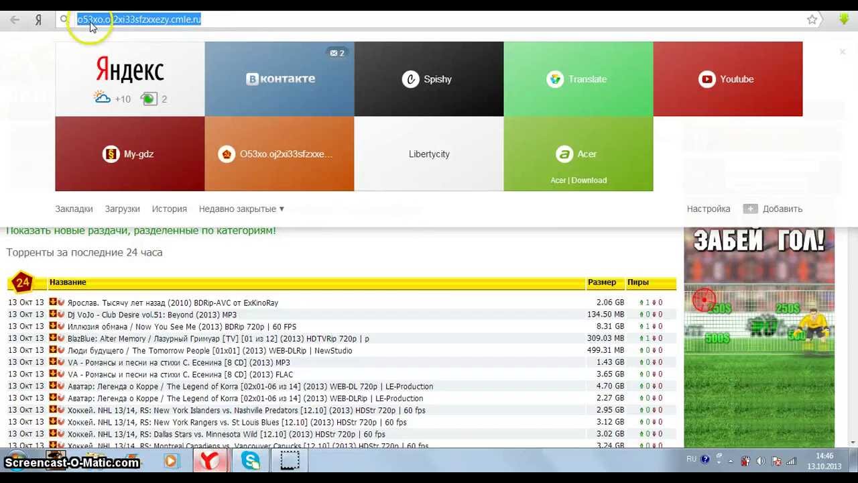Go back with the browser back arrow

coord(15,19)
